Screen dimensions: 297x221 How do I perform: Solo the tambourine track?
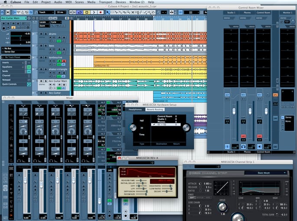(x=46, y=57)
